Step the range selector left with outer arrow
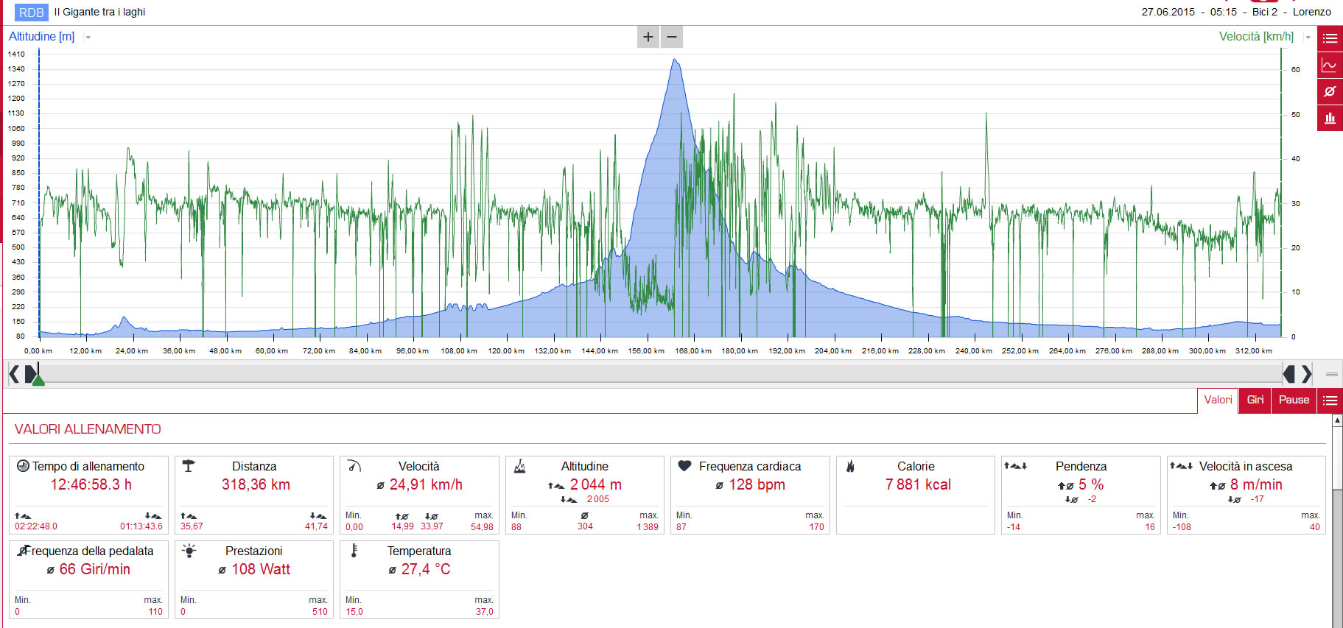Viewport: 1343px width, 628px height. [14, 375]
